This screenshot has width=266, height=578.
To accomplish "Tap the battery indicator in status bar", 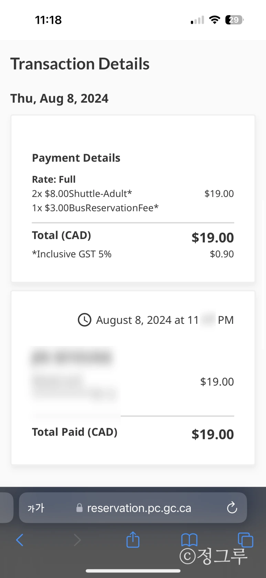I will [234, 20].
